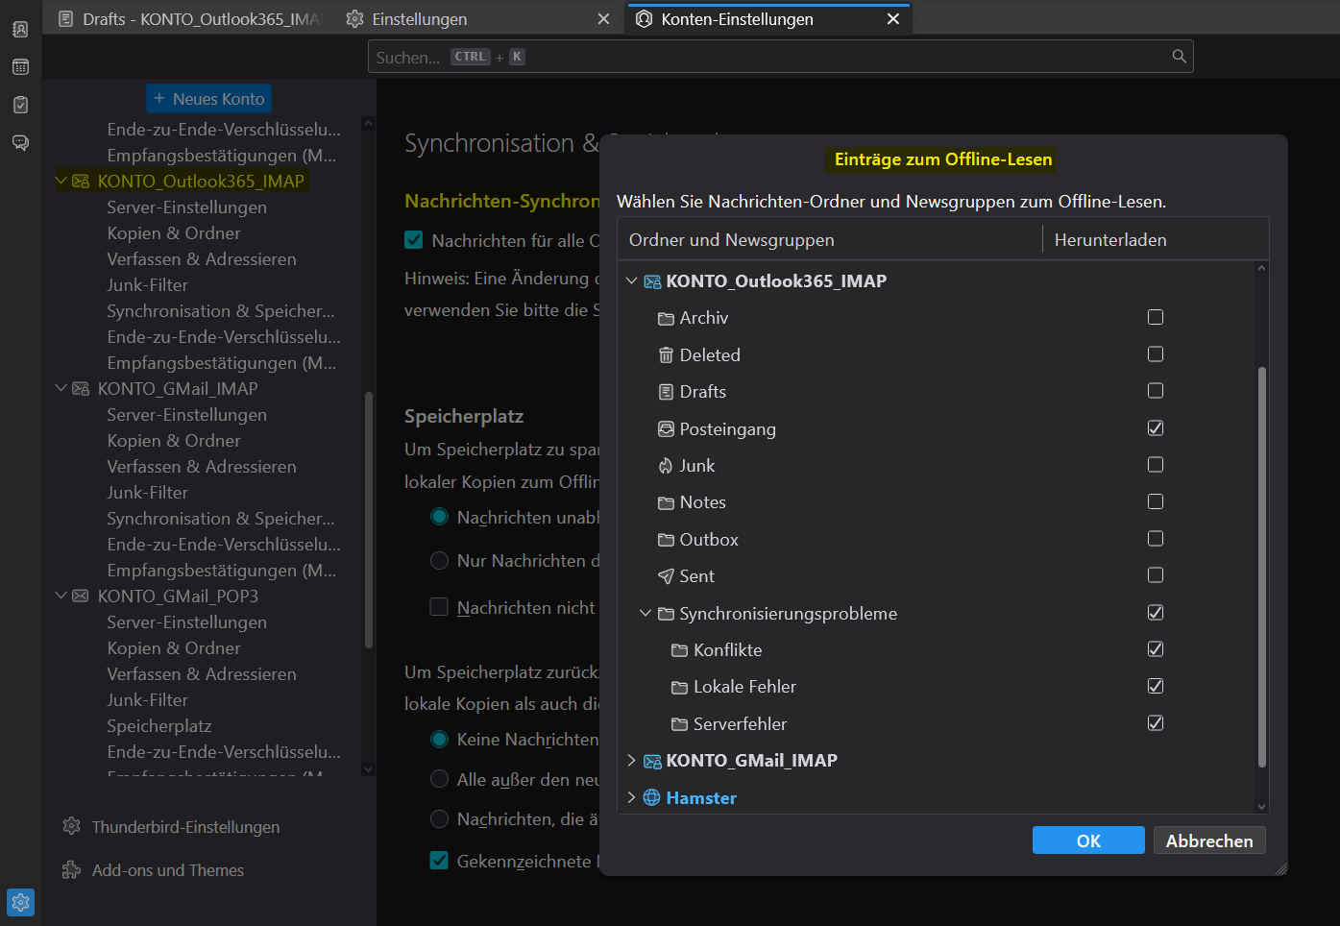Enable download for the Archiv folder
Viewport: 1340px width, 926px height.
click(1156, 317)
